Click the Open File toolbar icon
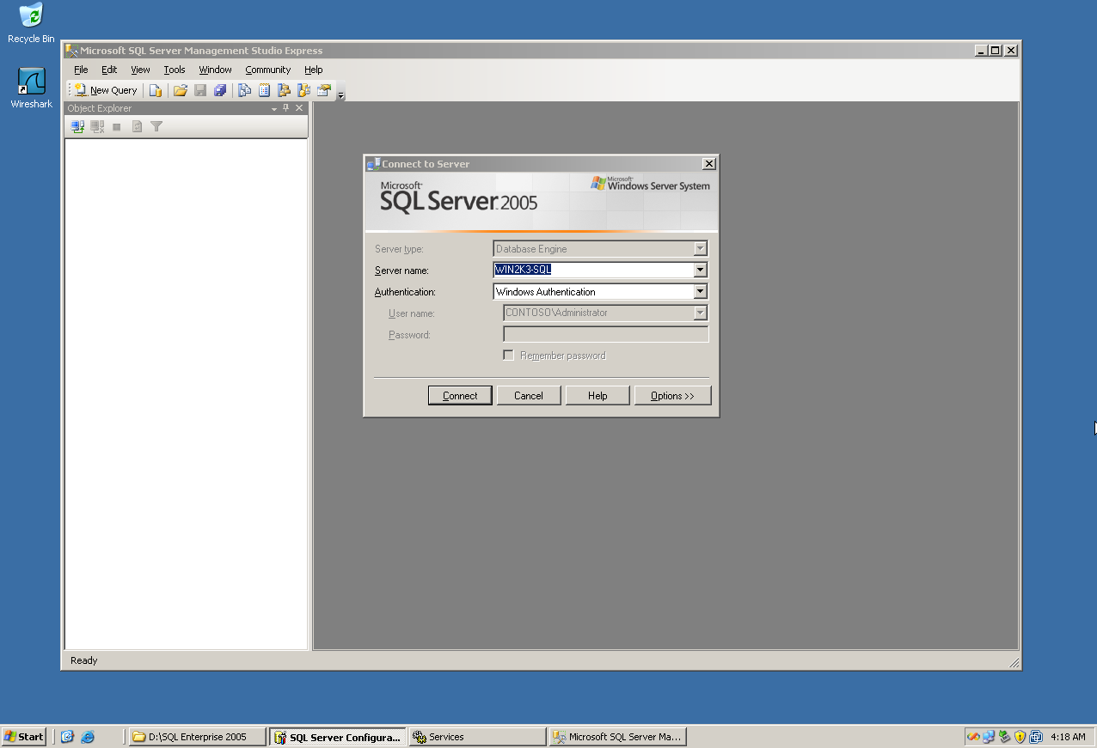 tap(180, 90)
